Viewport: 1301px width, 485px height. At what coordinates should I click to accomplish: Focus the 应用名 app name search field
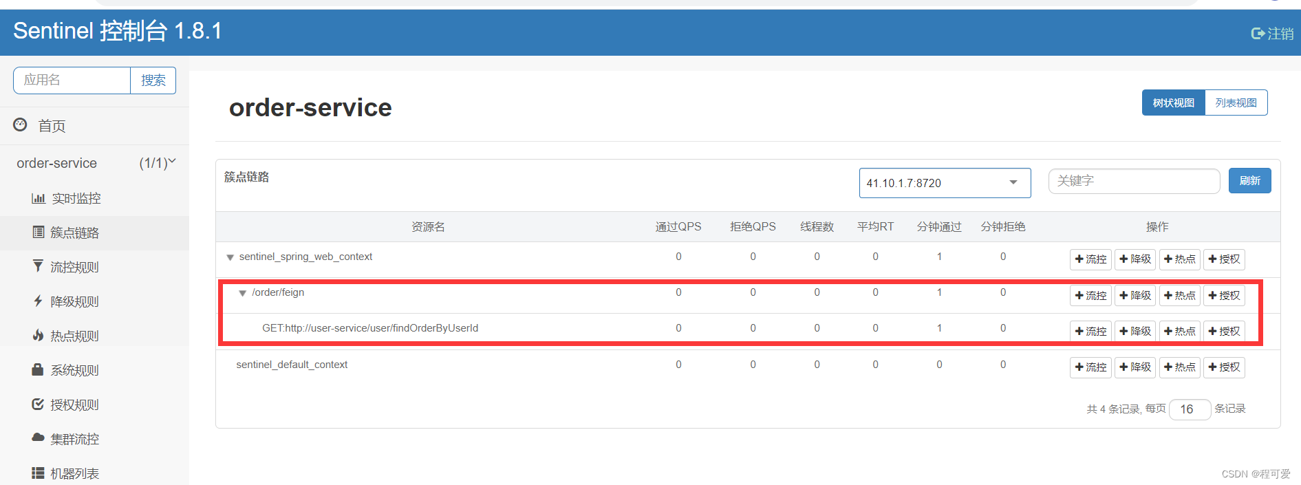(72, 80)
